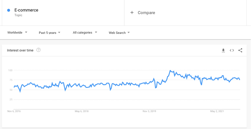Click the dropdown arrow beside Worldwide
The height and width of the screenshot is (129, 251).
click(26, 32)
